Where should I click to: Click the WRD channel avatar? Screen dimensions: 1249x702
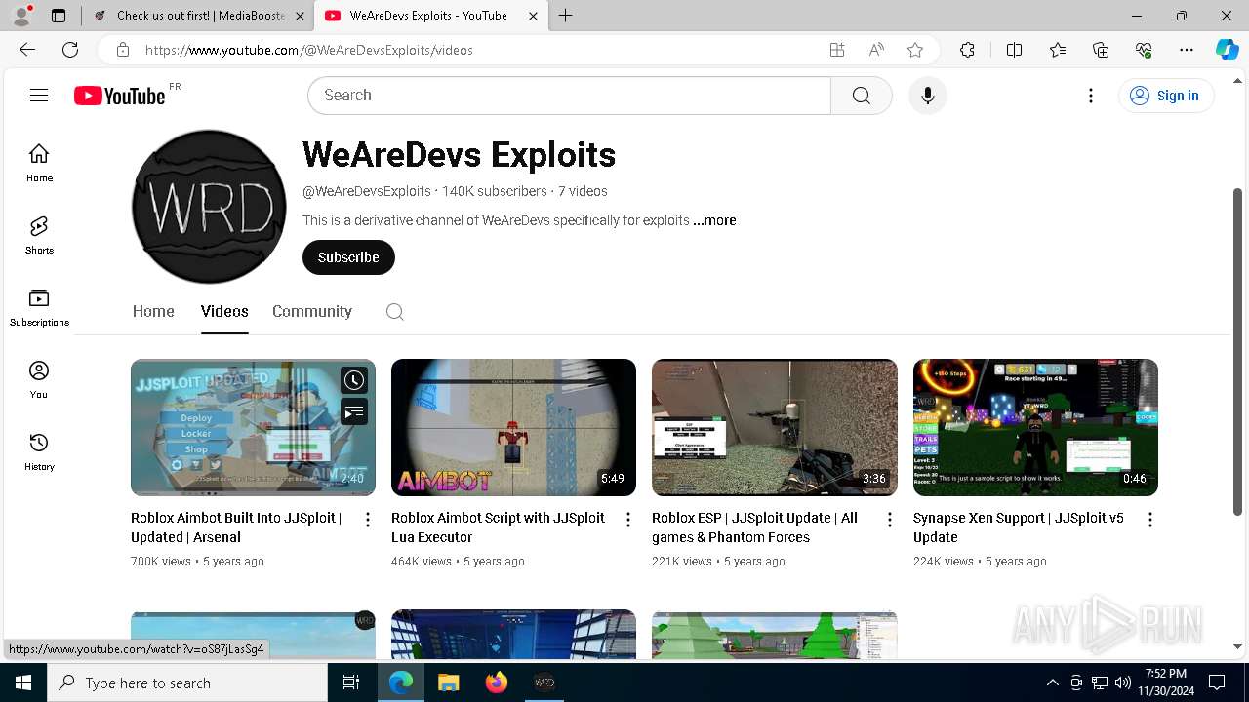(209, 207)
